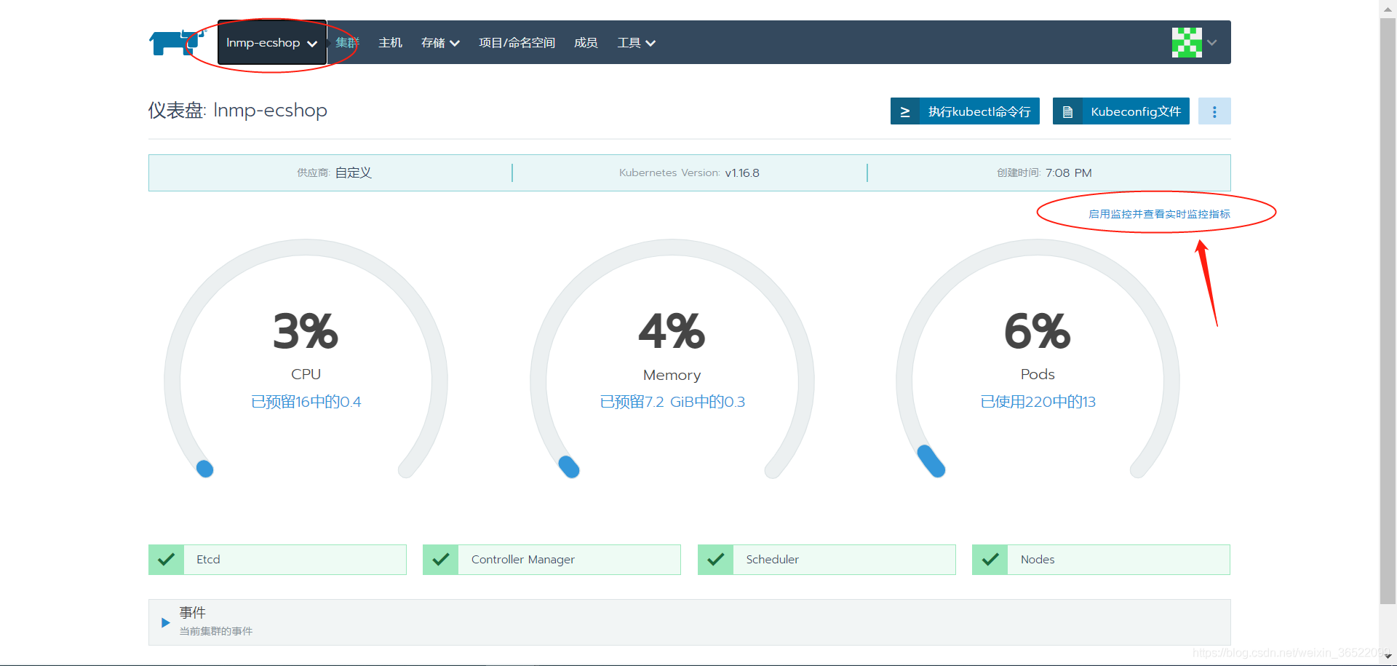
Task: Click the kubectl terminal prompt icon
Action: tap(905, 111)
